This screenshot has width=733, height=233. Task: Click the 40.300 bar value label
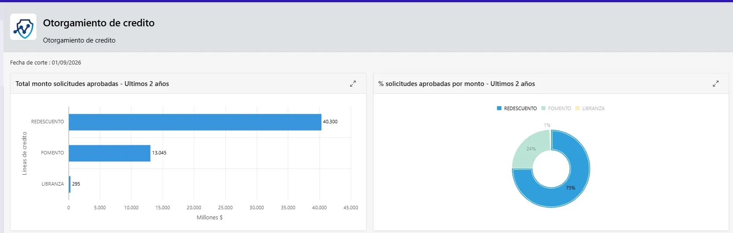coord(330,122)
